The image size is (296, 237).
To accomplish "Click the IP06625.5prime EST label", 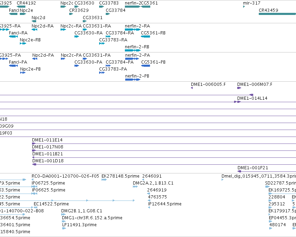I will [x=48, y=190].
